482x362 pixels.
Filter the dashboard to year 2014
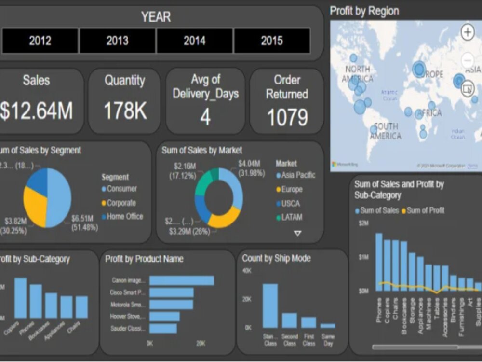pos(194,41)
